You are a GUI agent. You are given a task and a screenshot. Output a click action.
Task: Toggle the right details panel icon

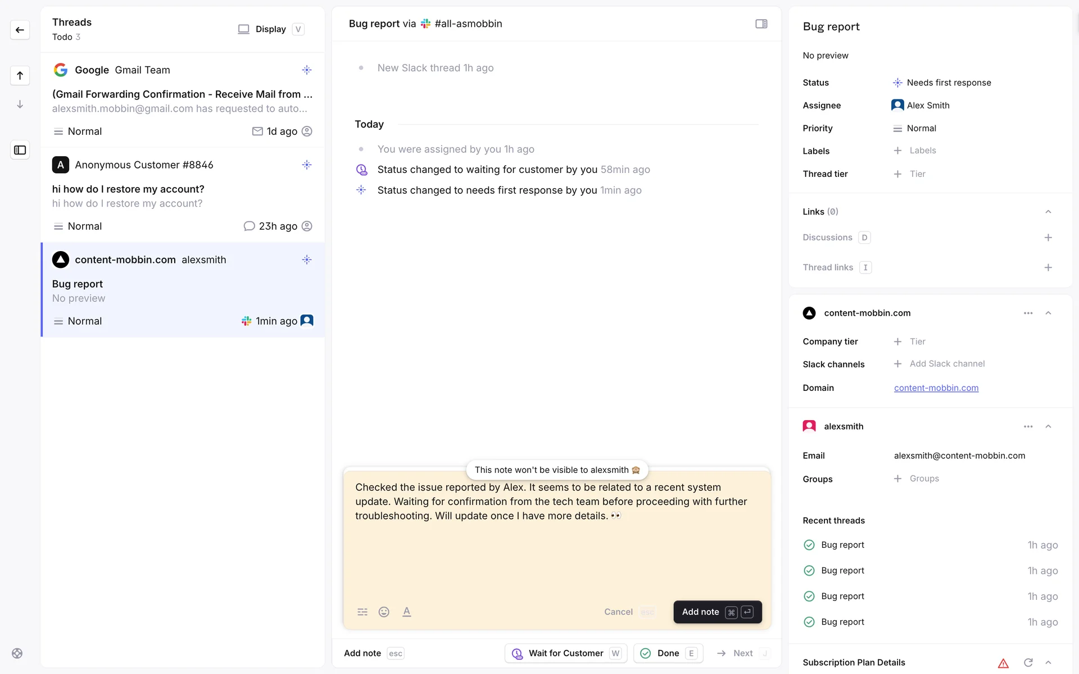pos(761,24)
